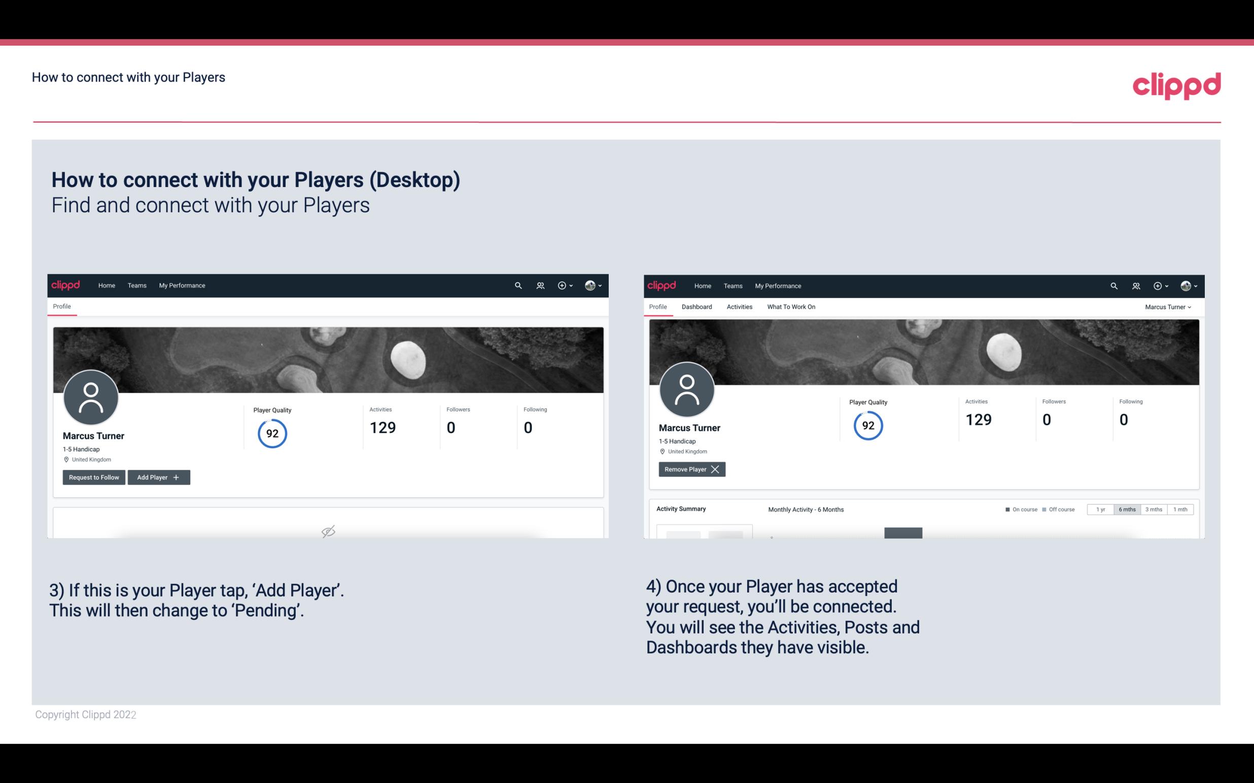Screen dimensions: 1254x783
Task: Select the 'What To On' tab in right panel
Action: tap(791, 307)
